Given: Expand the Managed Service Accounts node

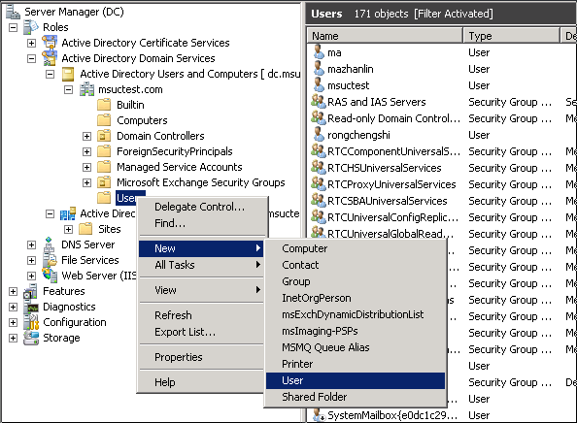Looking at the screenshot, I should (86, 167).
